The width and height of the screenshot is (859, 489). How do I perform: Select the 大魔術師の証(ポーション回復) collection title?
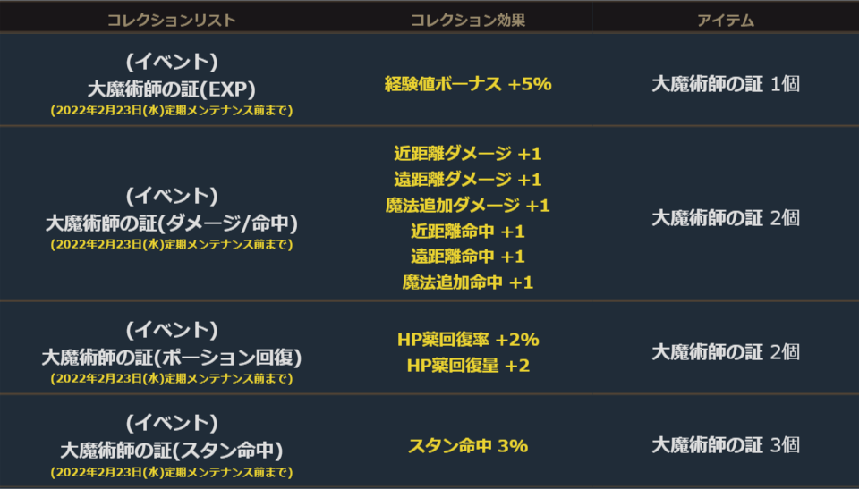(171, 358)
